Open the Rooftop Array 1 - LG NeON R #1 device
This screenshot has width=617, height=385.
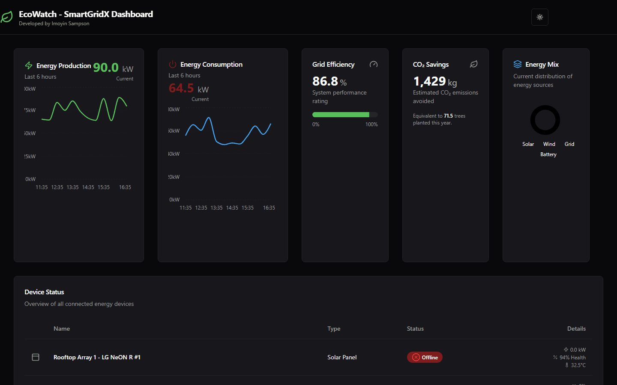point(97,357)
